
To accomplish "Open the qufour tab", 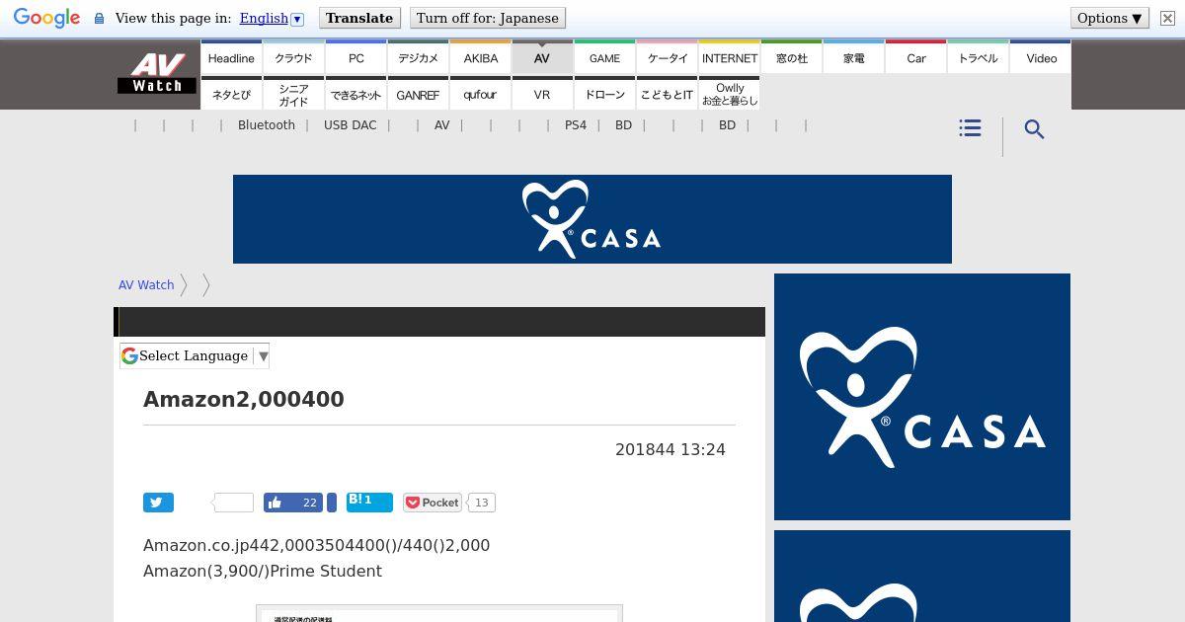I will click(x=480, y=94).
